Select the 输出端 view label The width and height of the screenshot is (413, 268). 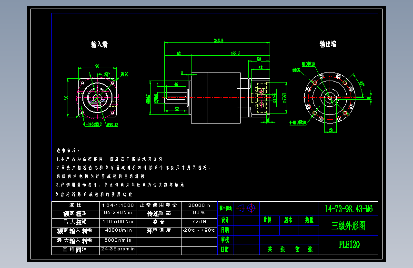point(328,44)
